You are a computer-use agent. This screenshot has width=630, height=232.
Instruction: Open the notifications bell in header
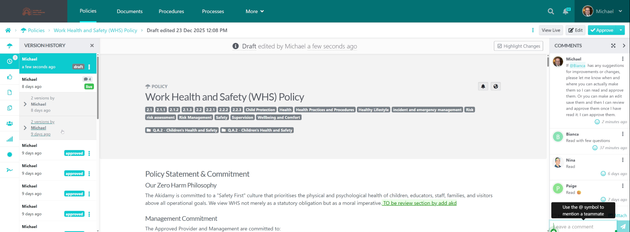[566, 11]
